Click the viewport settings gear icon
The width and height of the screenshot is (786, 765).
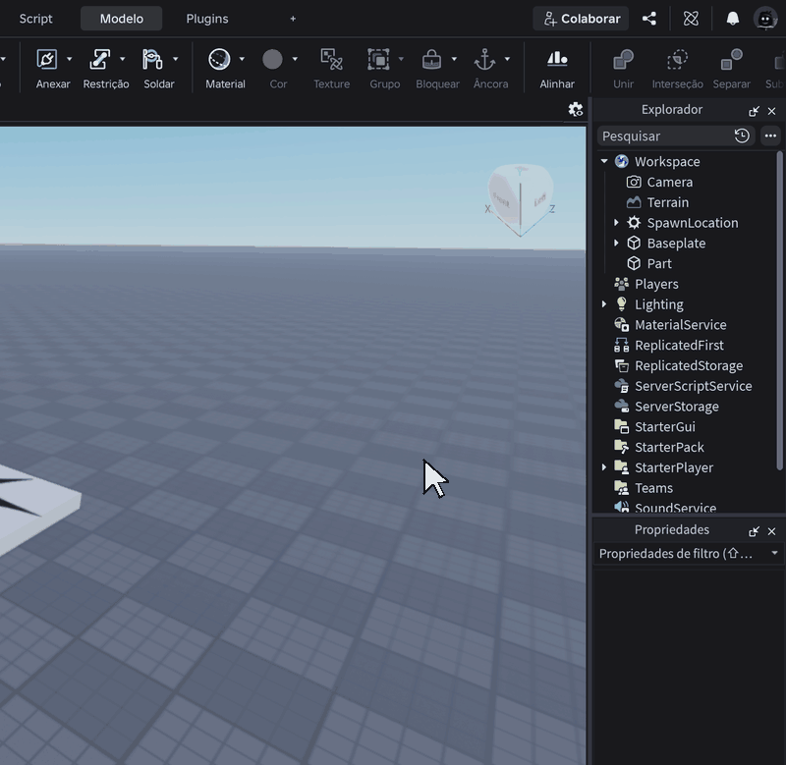tap(576, 109)
